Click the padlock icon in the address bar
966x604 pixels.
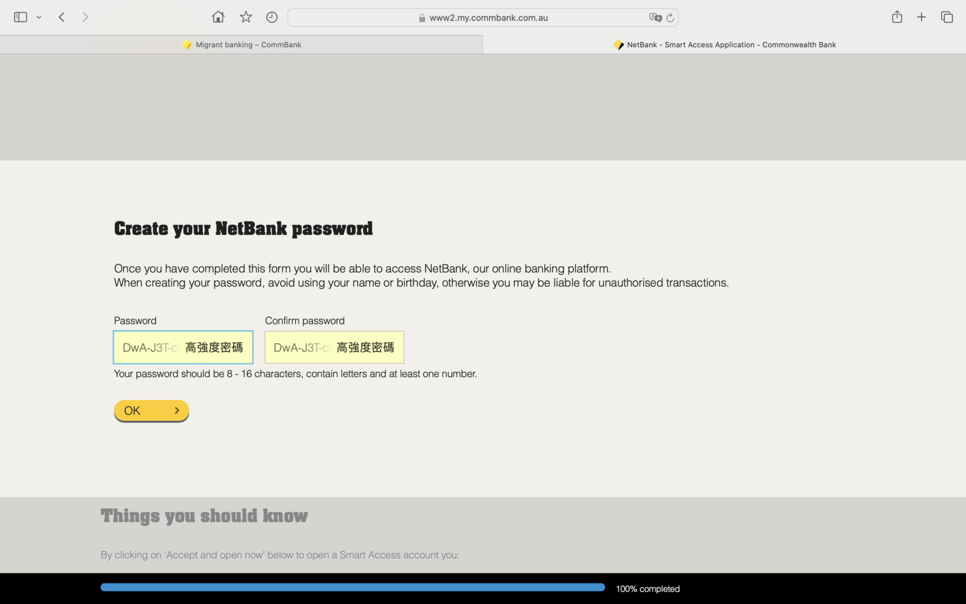(422, 18)
